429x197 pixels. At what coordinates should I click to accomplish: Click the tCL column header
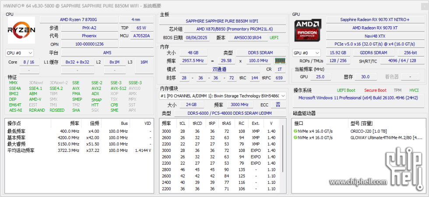[183, 123]
